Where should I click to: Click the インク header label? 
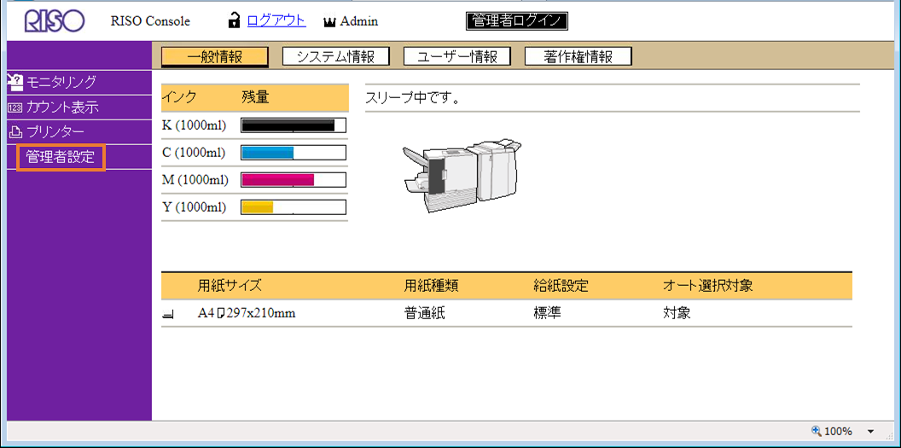click(178, 97)
